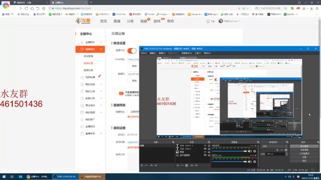Lock the 图像 source
The width and height of the screenshot is (321, 180).
[209, 152]
